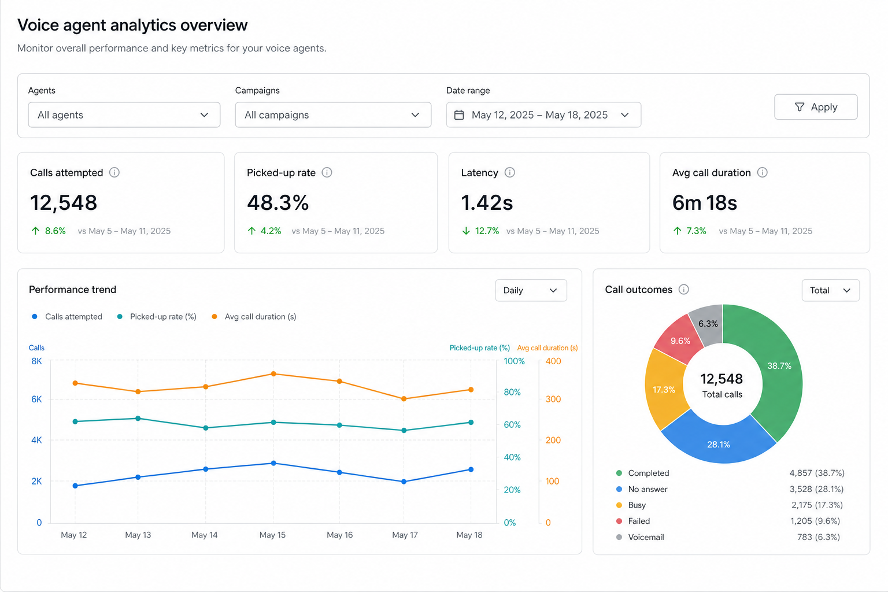
Task: Click the 4,857 (38.7%) Completed count
Action: (817, 473)
